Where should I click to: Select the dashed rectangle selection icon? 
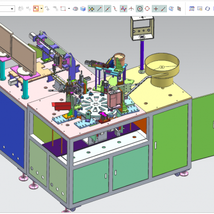(x=63, y=9)
